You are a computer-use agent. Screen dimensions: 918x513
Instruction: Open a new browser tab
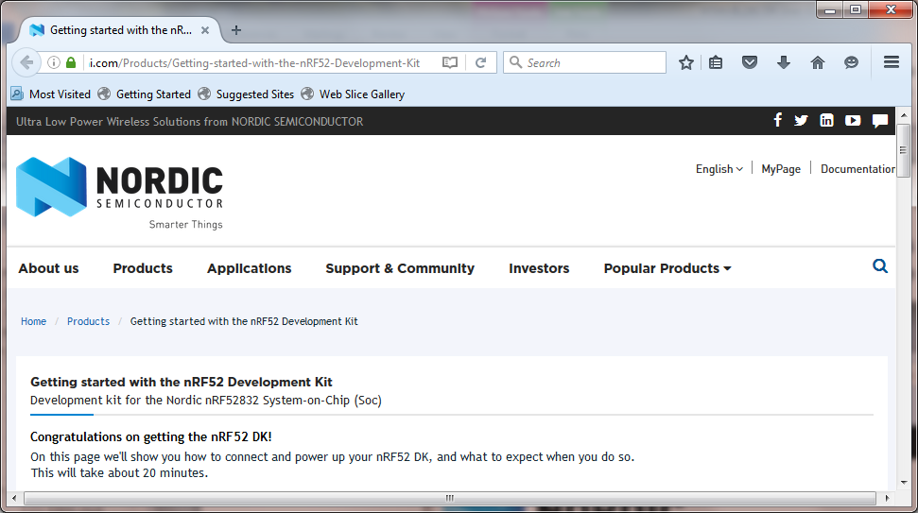236,30
